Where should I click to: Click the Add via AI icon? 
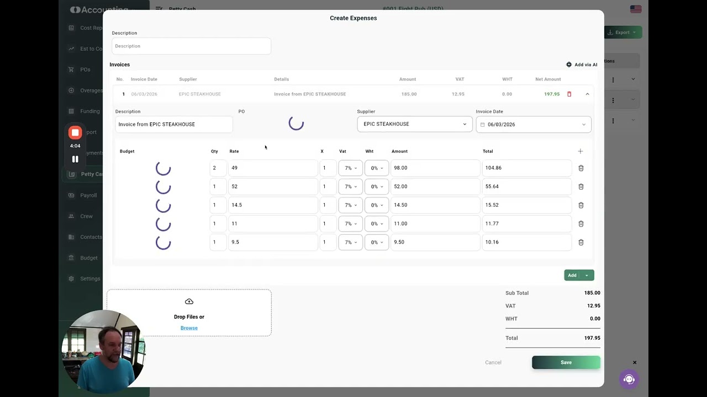click(x=569, y=65)
